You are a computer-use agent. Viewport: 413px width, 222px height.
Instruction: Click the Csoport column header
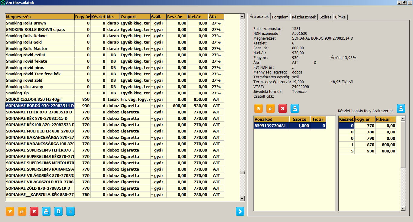[x=135, y=17]
